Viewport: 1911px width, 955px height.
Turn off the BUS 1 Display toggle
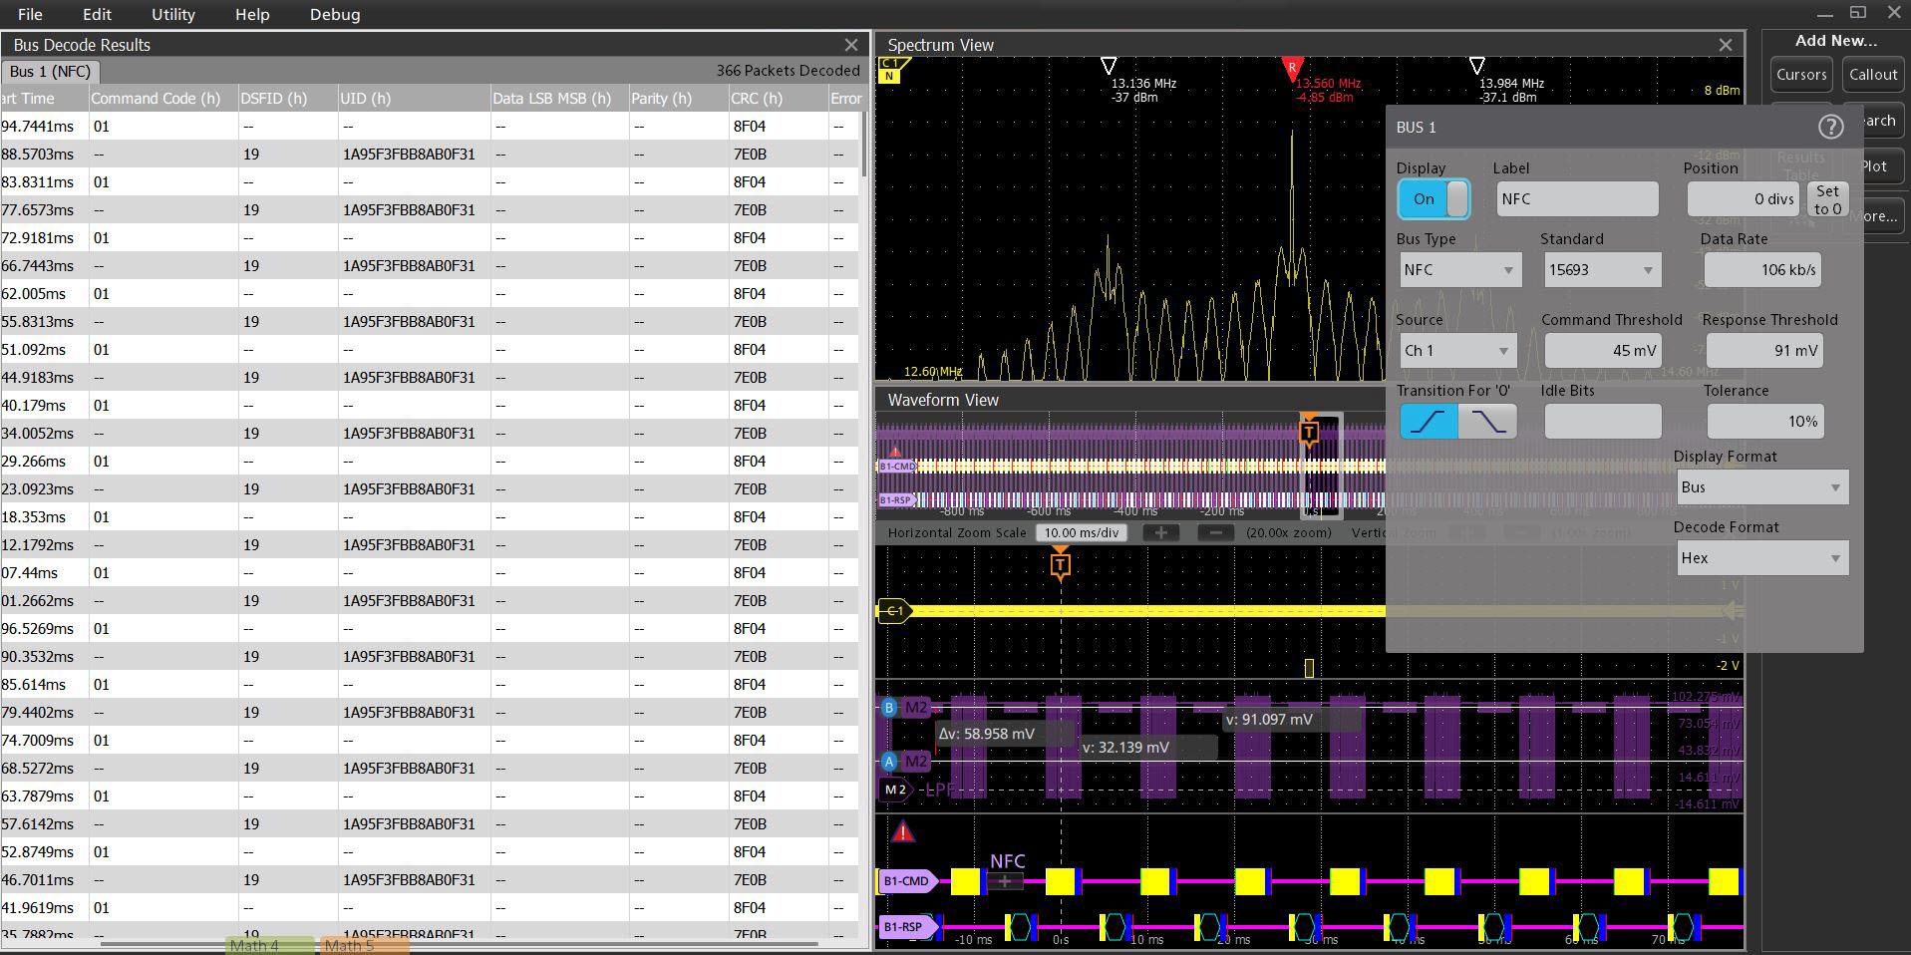[1433, 198]
